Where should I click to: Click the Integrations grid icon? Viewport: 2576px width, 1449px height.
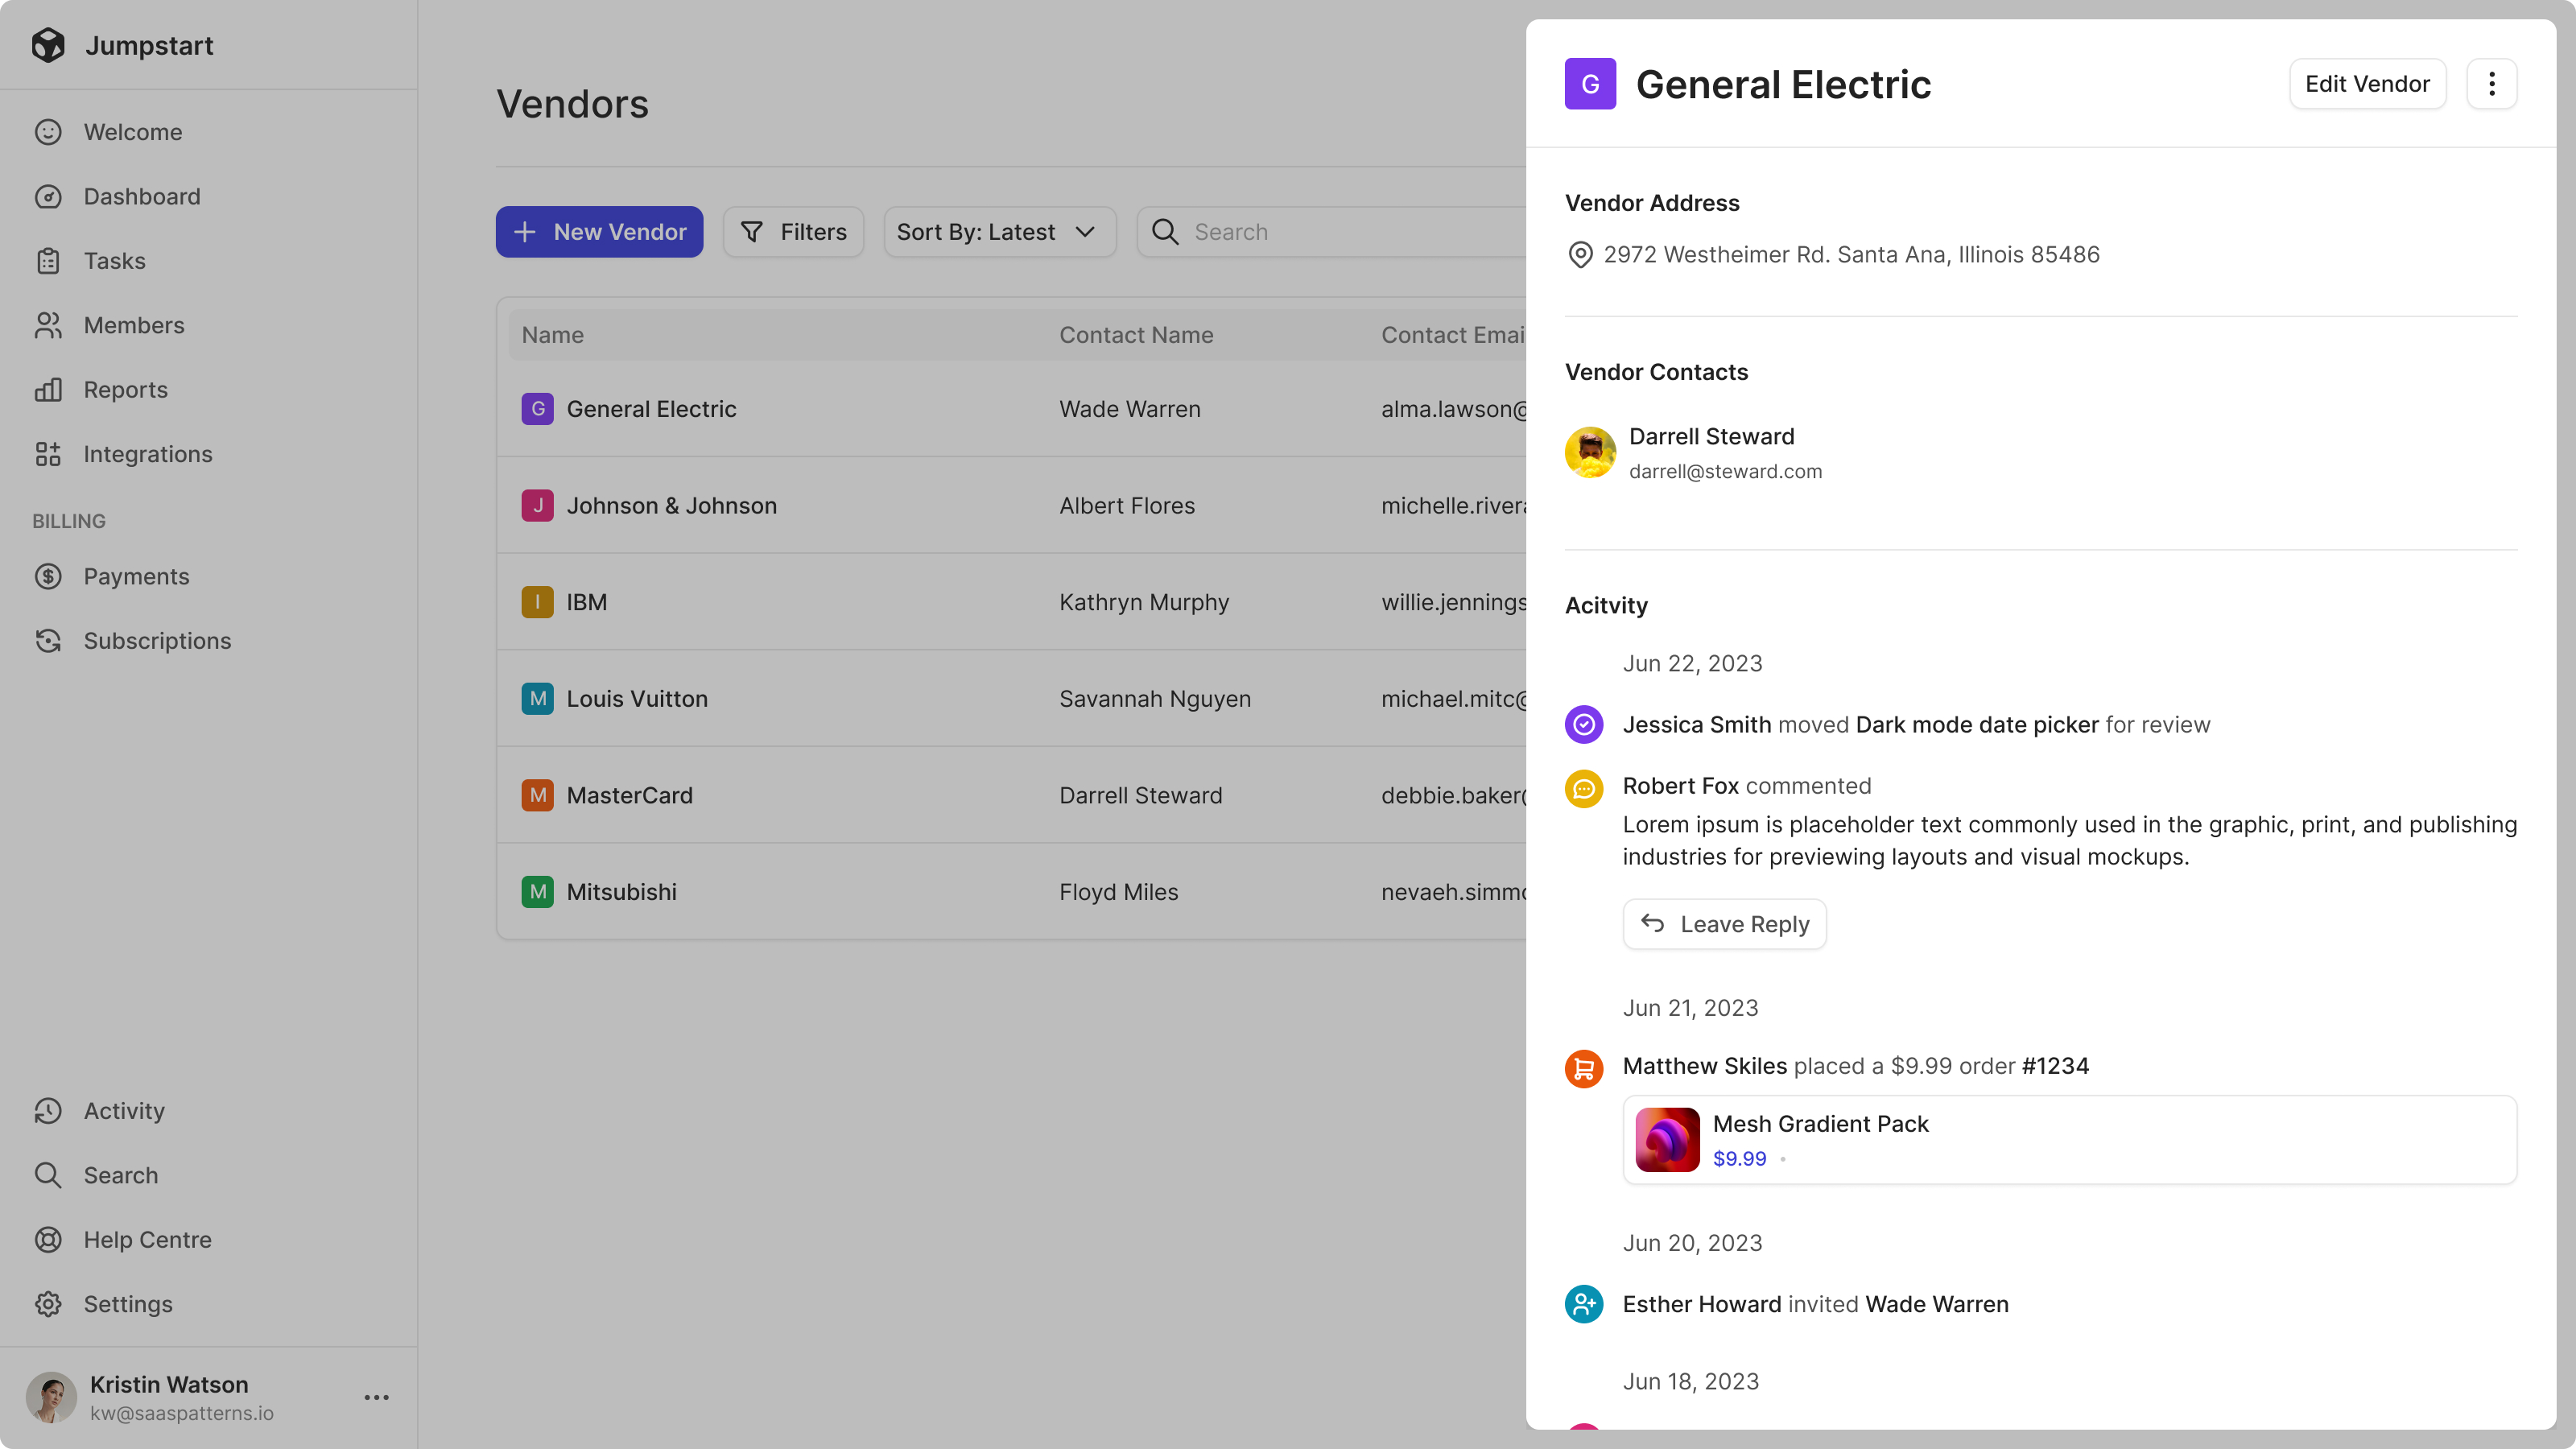pos(48,454)
